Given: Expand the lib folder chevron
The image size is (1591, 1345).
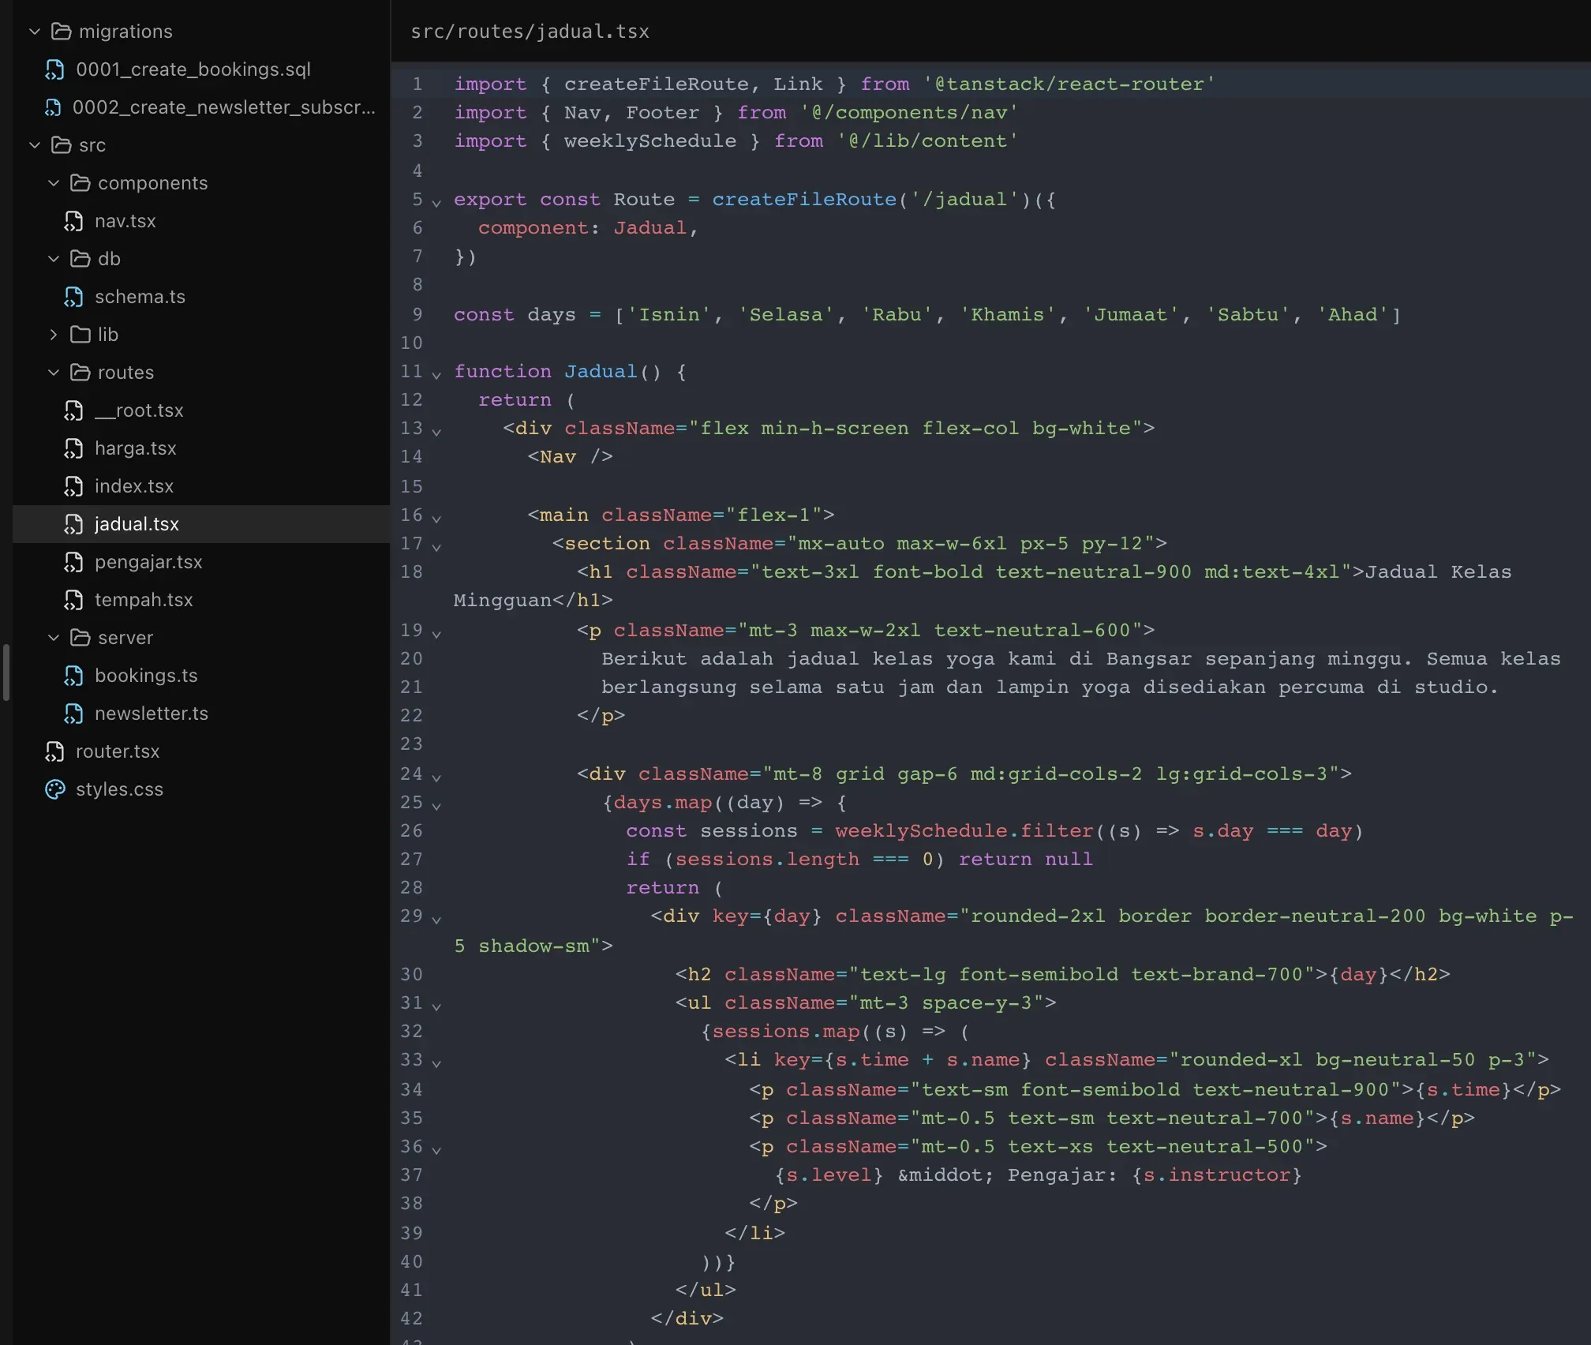Looking at the screenshot, I should click(x=53, y=335).
